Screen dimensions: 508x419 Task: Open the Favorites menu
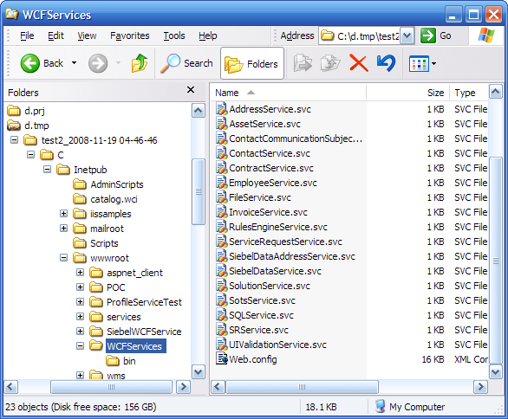[x=129, y=35]
